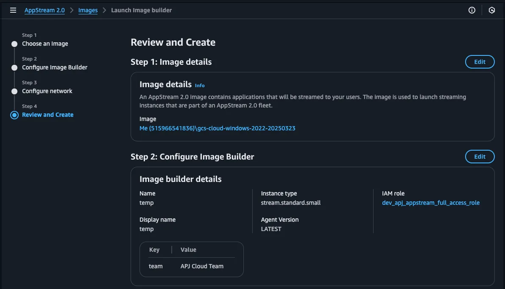Open the hexagon settings icon in top bar
This screenshot has width=505, height=289.
click(x=492, y=10)
